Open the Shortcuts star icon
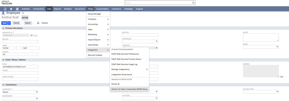The width and height of the screenshot is (289, 101). pos(11,9)
